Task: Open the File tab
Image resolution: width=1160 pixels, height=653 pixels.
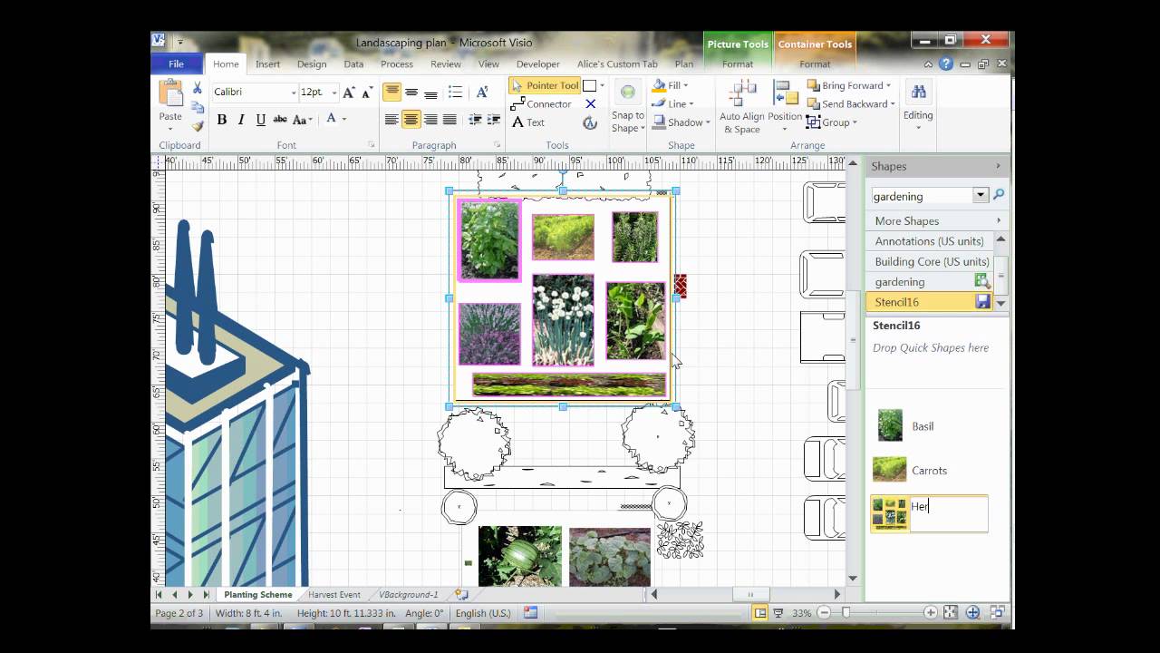Action: [176, 64]
